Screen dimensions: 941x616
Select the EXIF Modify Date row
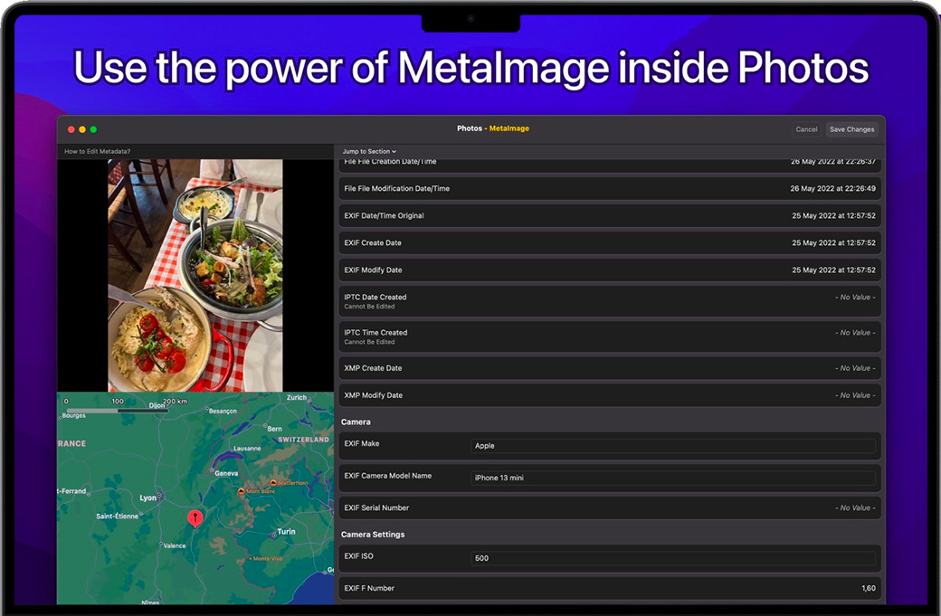tap(610, 270)
